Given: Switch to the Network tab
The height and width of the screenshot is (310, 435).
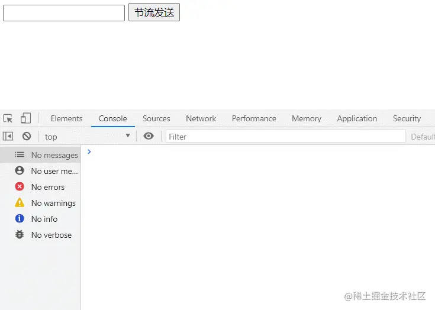Looking at the screenshot, I should [201, 118].
